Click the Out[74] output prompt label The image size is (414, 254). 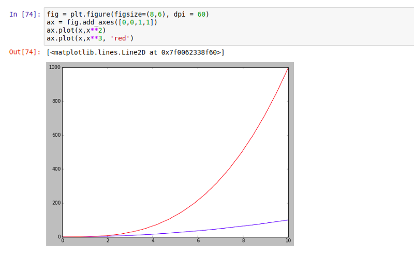25,52
